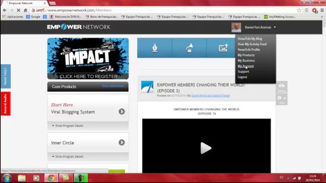Viewport: 326px width, 183px height.
Task: Open the media player taskbar icon
Action: coord(36,178)
